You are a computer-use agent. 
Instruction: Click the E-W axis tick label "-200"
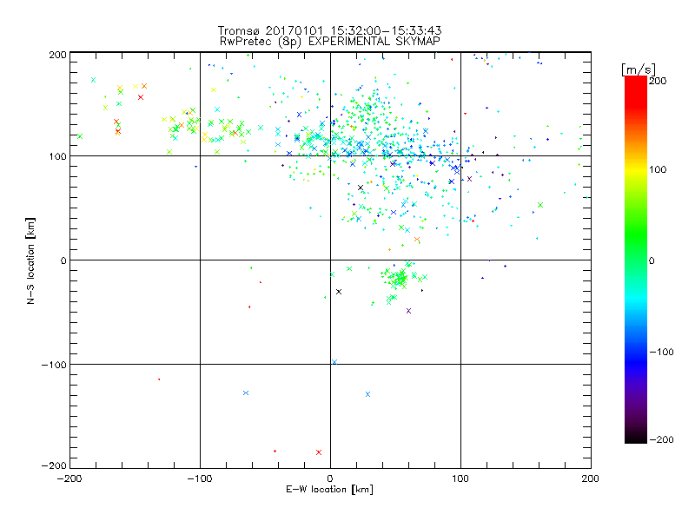click(69, 478)
